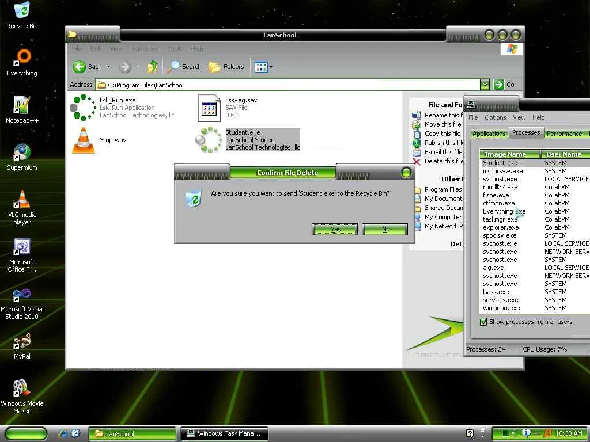Switch to Performance tab in Task Manager
The height and width of the screenshot is (442, 590).
[565, 134]
